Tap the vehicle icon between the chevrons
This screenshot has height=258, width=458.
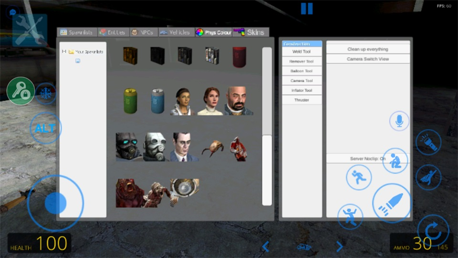coord(304,247)
